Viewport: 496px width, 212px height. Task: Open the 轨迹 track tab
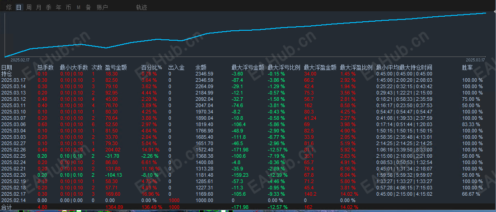[141, 7]
